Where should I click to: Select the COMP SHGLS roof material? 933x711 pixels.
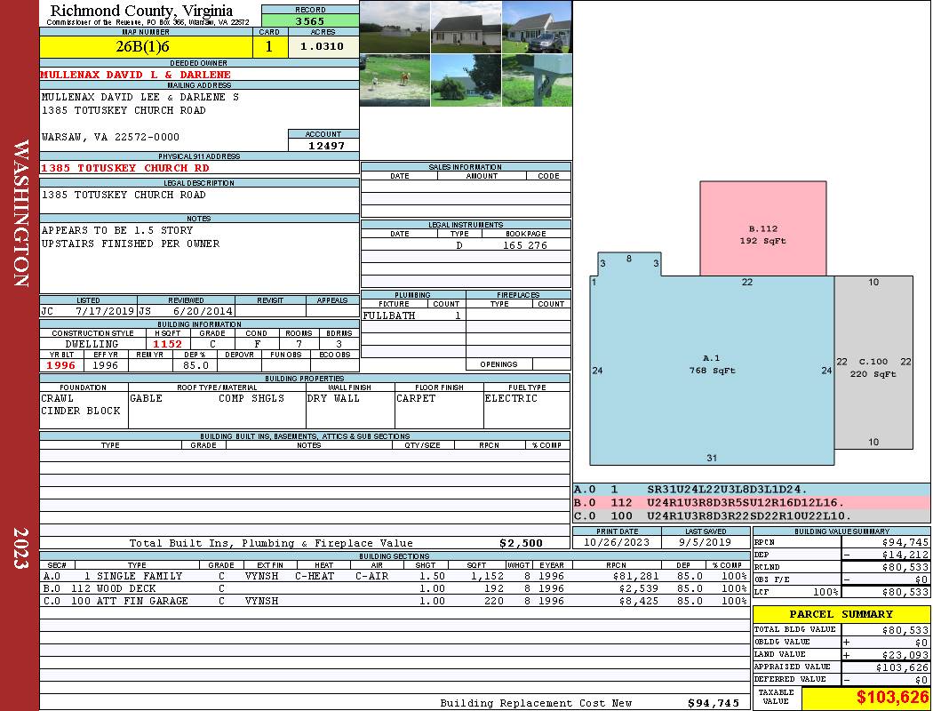coord(251,398)
